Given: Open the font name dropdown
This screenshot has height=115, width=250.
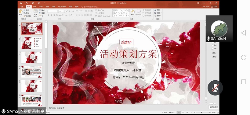Looking at the screenshot, I should click(58, 11).
